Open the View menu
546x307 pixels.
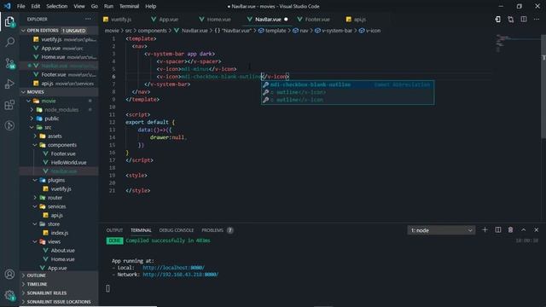tap(79, 6)
